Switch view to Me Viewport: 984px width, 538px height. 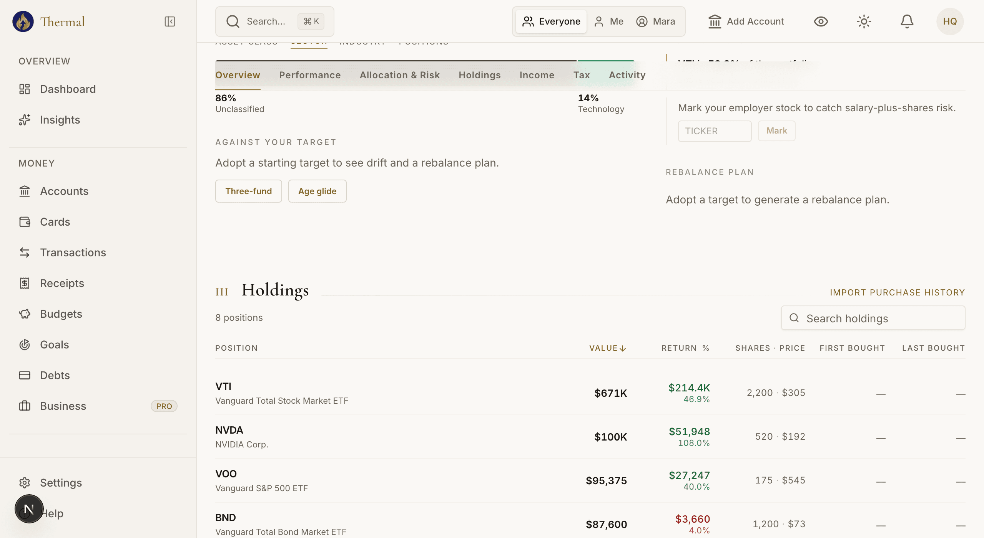tap(609, 21)
